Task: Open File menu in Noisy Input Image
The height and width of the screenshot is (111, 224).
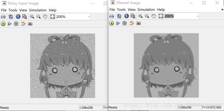Action: (4, 10)
